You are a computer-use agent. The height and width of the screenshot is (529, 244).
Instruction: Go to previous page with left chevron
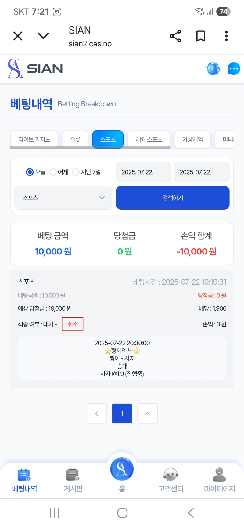[97, 413]
